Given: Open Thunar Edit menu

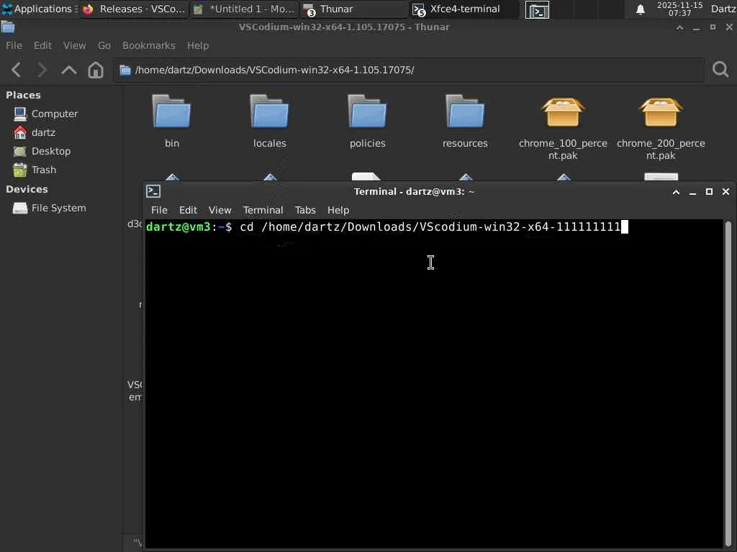Looking at the screenshot, I should coord(42,45).
